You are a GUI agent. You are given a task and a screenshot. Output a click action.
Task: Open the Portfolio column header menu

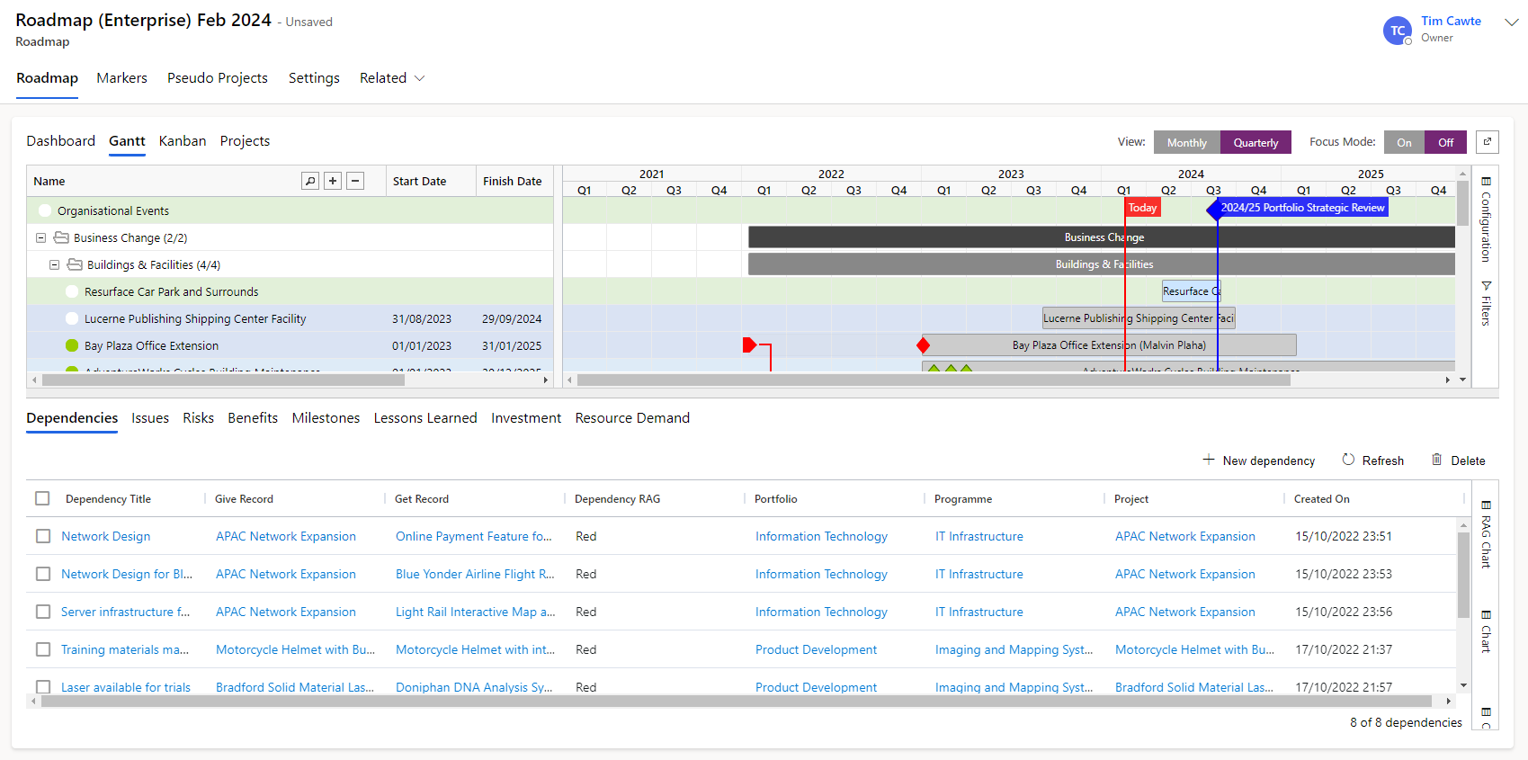click(775, 499)
